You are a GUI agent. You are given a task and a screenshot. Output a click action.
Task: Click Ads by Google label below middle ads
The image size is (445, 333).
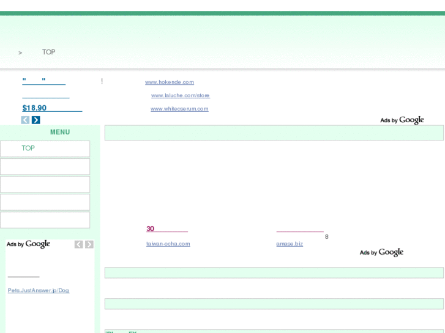tap(381, 253)
